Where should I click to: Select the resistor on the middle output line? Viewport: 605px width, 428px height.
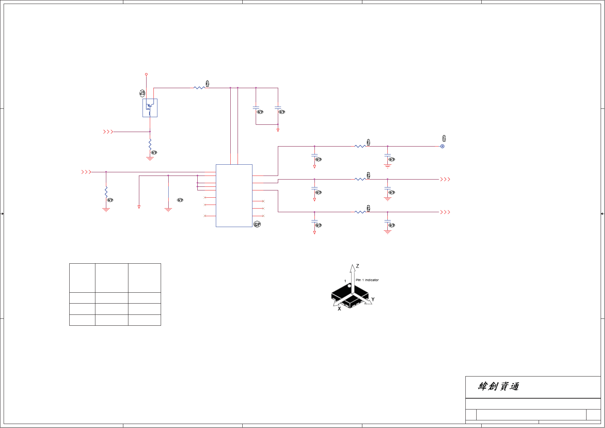360,179
